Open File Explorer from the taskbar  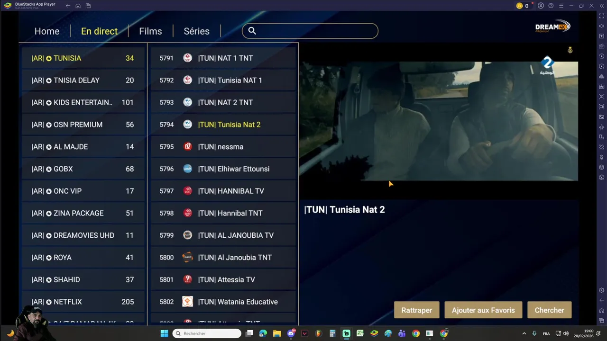point(277,333)
